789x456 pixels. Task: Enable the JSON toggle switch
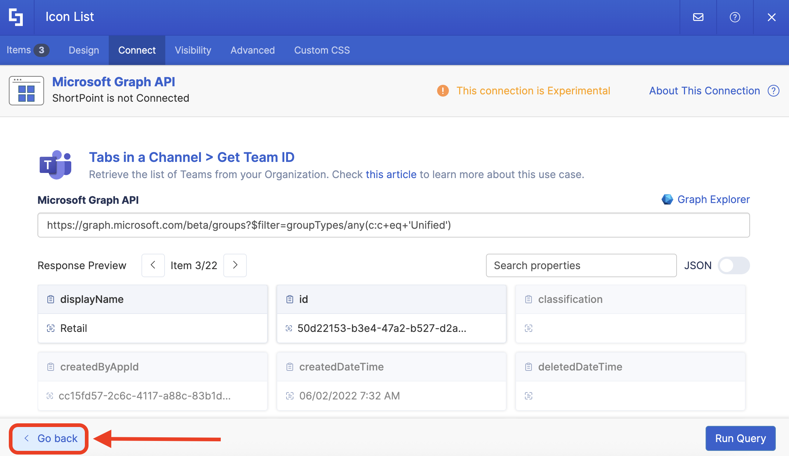pyautogui.click(x=733, y=265)
